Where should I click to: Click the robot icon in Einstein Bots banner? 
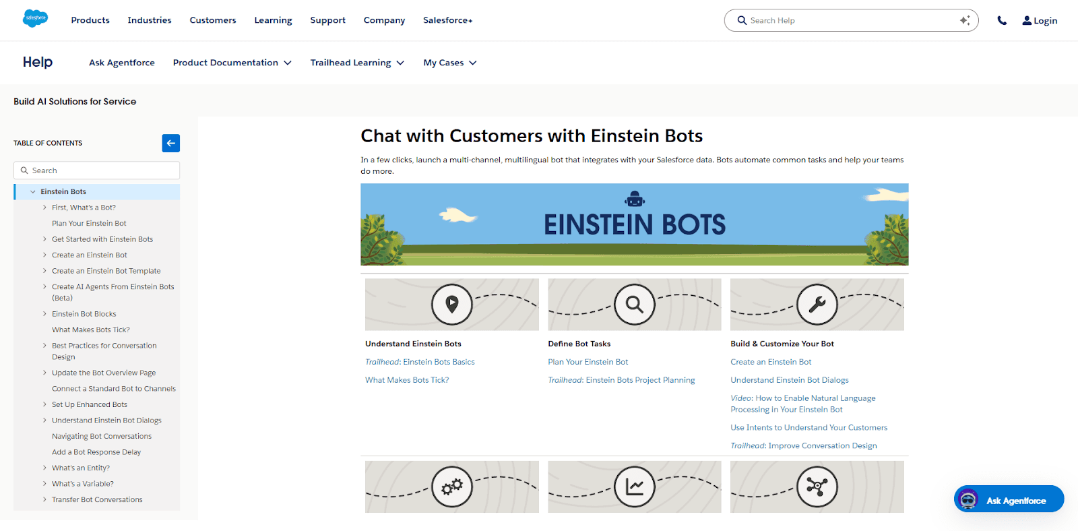(x=635, y=199)
